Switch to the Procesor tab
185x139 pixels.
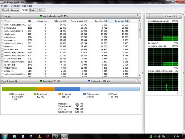coord(15,10)
